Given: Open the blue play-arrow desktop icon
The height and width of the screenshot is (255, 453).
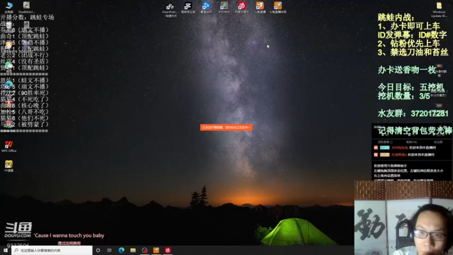Looking at the screenshot, I should click(x=206, y=8).
